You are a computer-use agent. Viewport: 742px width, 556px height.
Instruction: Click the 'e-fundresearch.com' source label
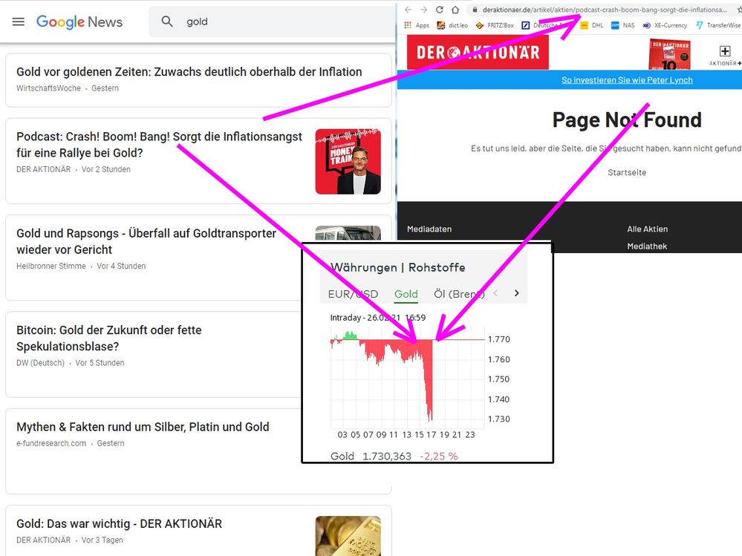pyautogui.click(x=51, y=443)
